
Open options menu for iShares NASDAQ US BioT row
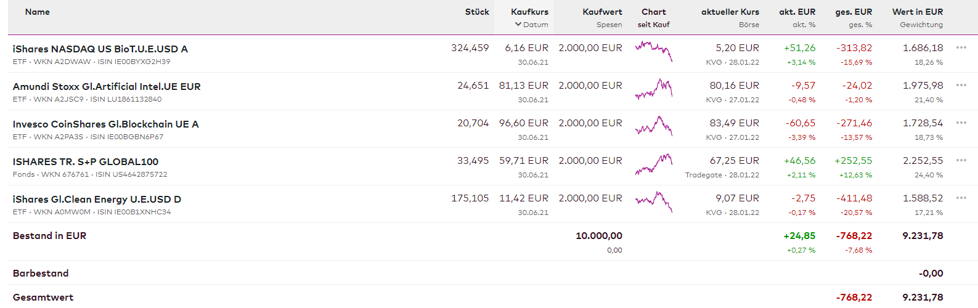point(961,47)
